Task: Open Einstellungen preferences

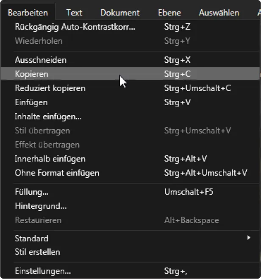Action: pos(43,271)
